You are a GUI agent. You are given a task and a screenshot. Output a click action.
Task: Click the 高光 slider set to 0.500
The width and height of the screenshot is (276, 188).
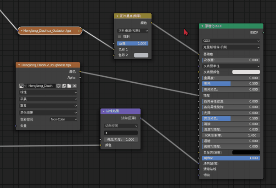point(231,84)
